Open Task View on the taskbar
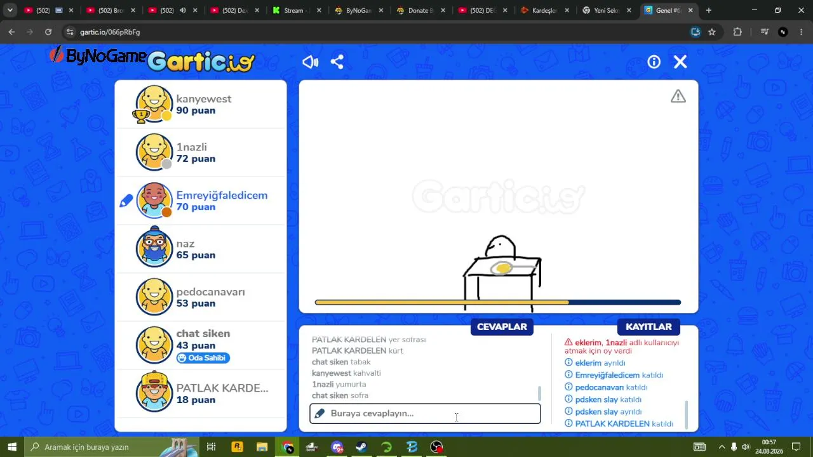 pyautogui.click(x=212, y=447)
